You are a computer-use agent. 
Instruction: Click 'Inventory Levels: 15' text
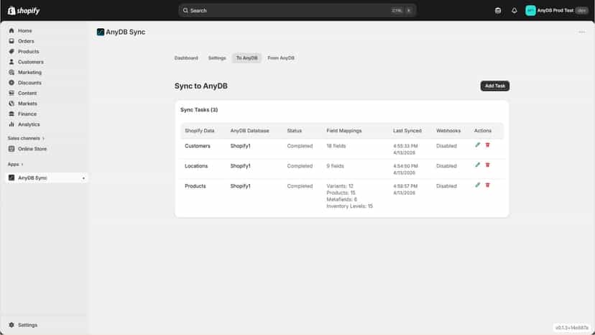(x=349, y=206)
